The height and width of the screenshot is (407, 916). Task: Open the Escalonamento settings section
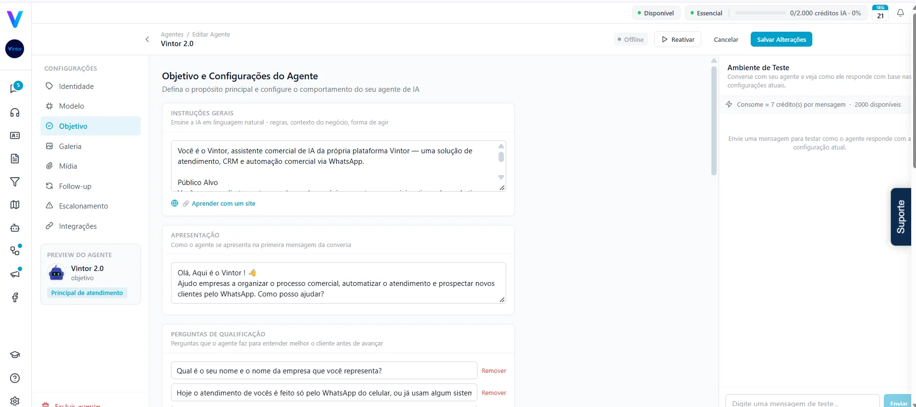90,206
